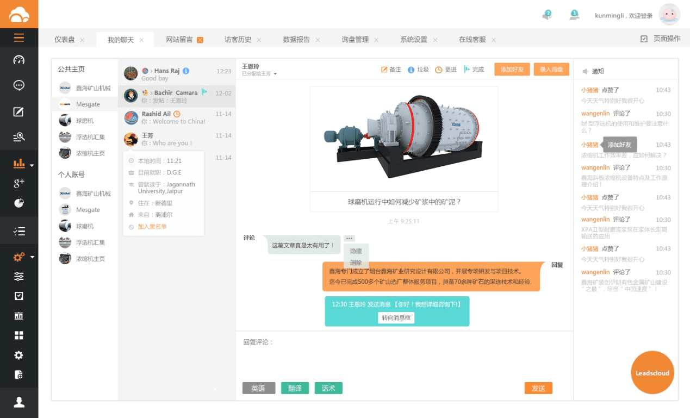Click the cloud logo in the top-left corner
Image resolution: width=690 pixels, height=418 pixels.
(x=19, y=14)
